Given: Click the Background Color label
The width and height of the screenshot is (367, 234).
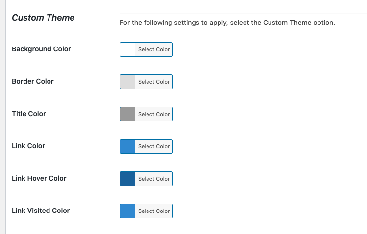Looking at the screenshot, I should click(x=41, y=49).
